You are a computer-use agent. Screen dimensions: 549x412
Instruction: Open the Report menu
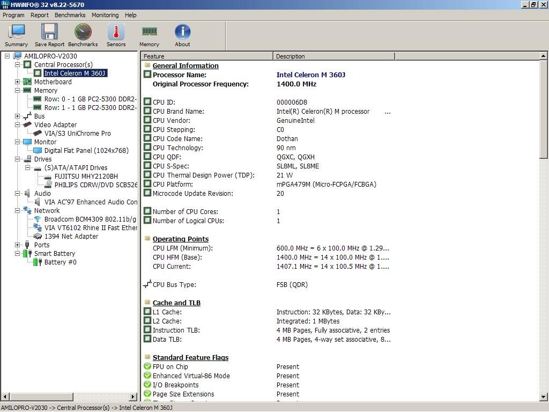click(40, 15)
